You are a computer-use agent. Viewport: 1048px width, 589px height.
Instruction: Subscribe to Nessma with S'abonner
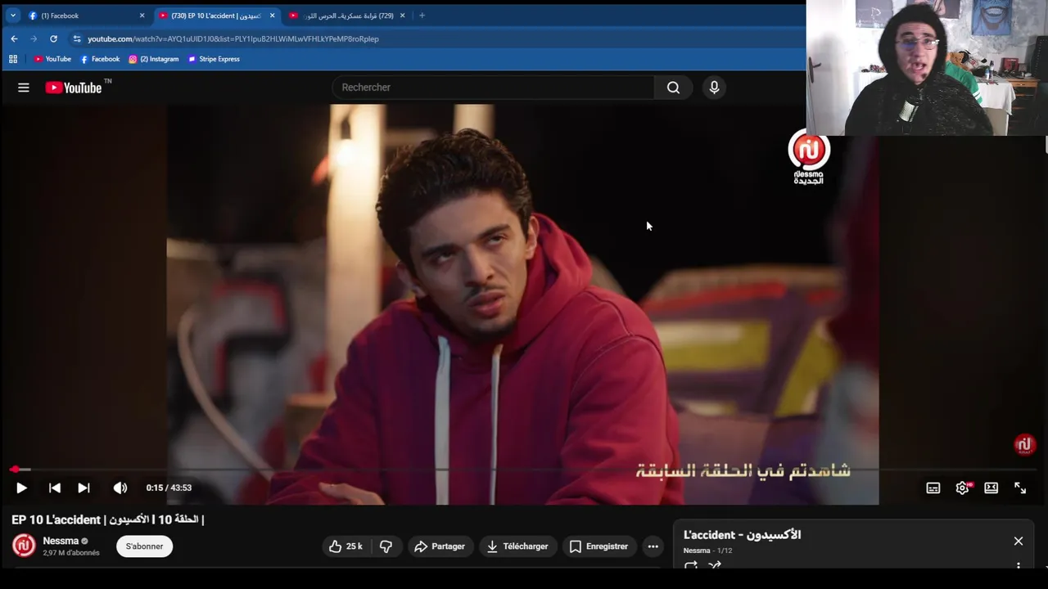click(x=144, y=546)
